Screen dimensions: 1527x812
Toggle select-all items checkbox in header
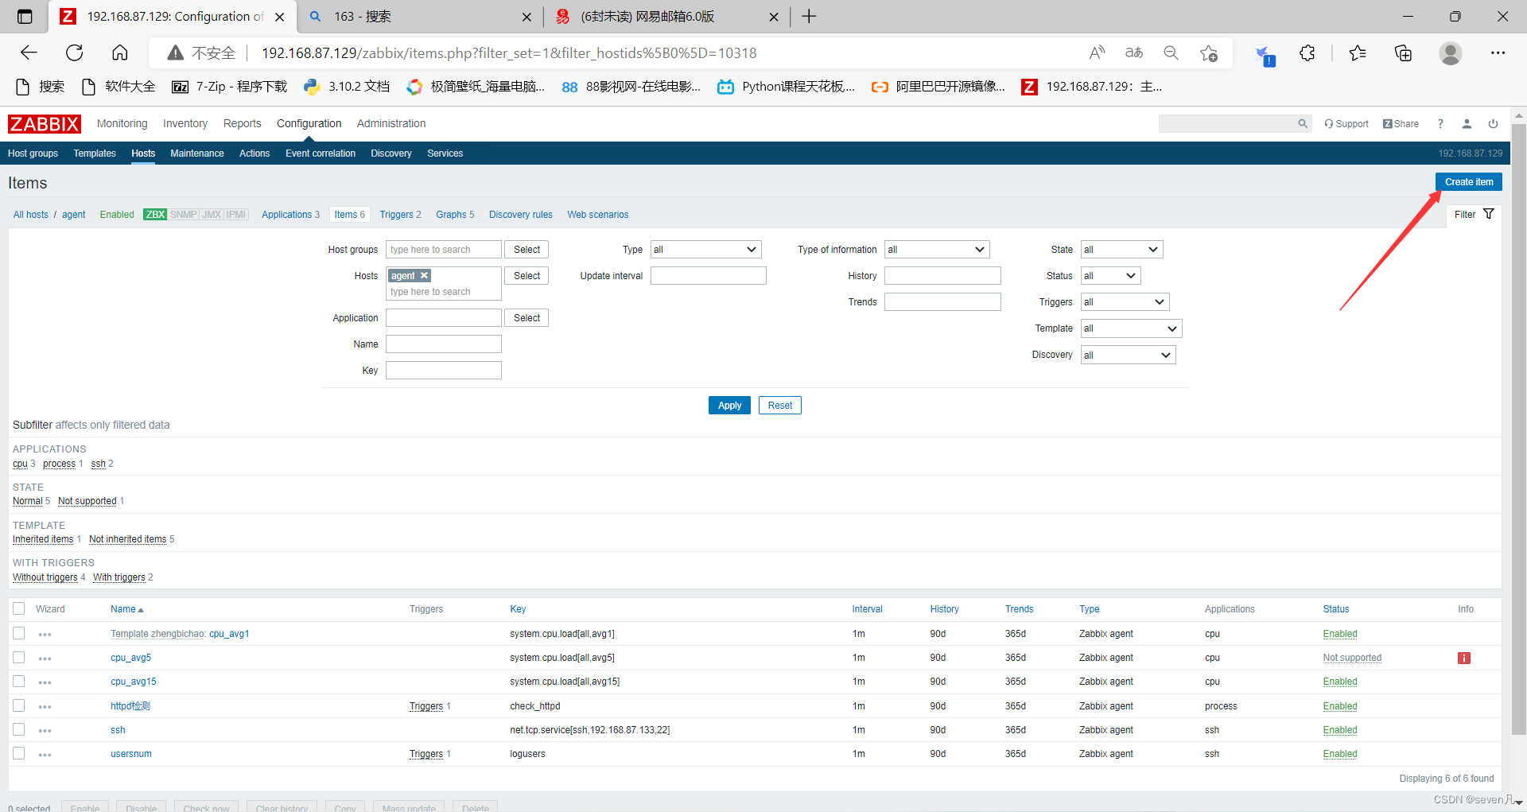[19, 608]
